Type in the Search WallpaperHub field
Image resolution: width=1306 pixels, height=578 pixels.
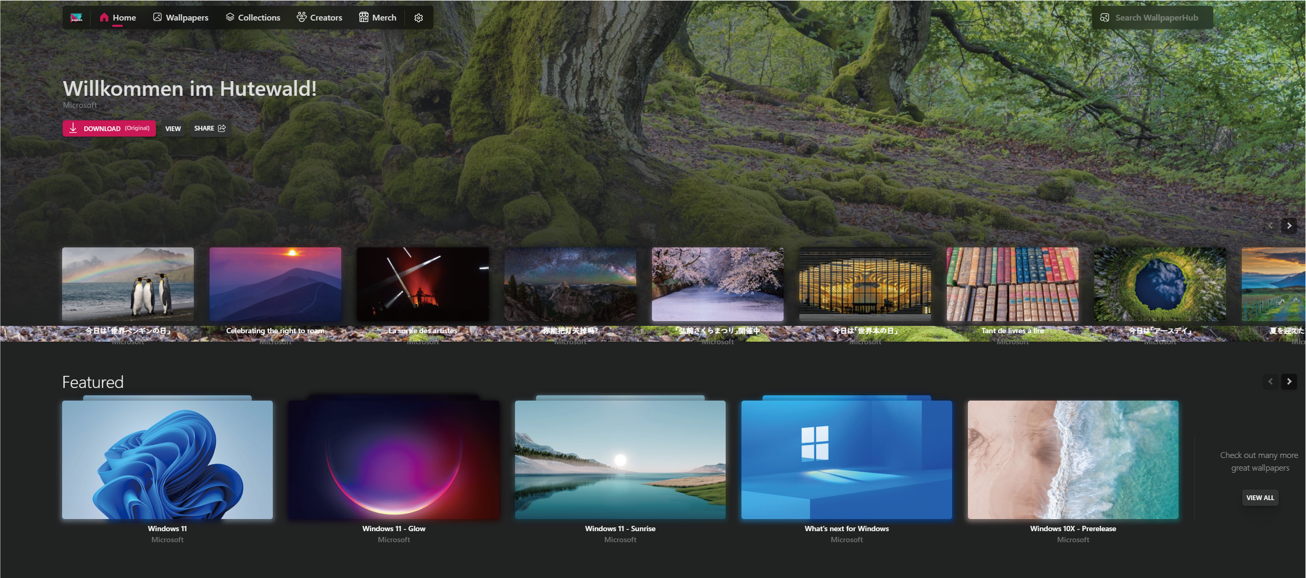[1156, 17]
